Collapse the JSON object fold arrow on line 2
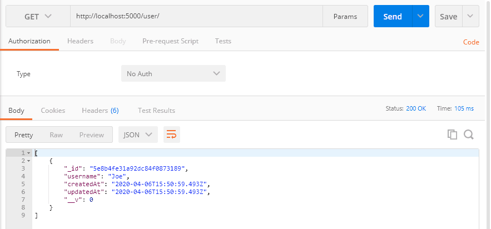 pos(28,160)
